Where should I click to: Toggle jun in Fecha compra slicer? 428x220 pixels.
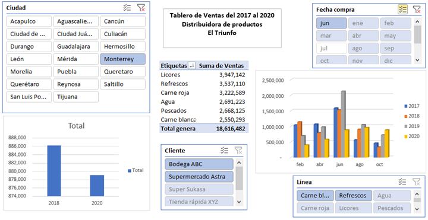[x=332, y=23]
